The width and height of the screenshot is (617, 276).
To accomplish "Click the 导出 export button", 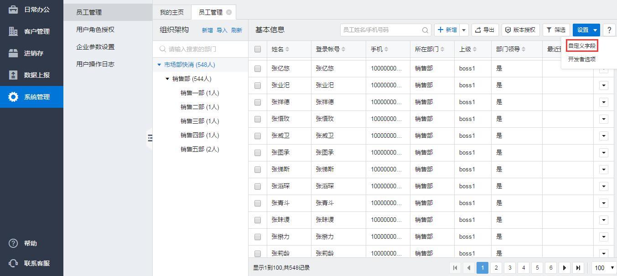I will (x=485, y=30).
